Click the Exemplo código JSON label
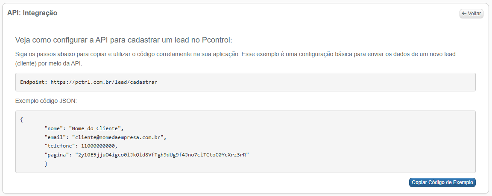The image size is (492, 196). pos(46,101)
